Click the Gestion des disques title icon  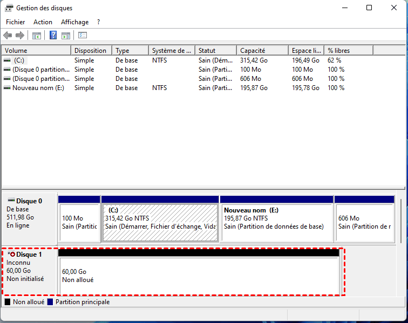click(x=9, y=8)
